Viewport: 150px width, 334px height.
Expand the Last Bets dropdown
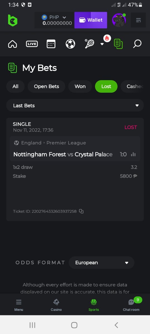pos(75,105)
